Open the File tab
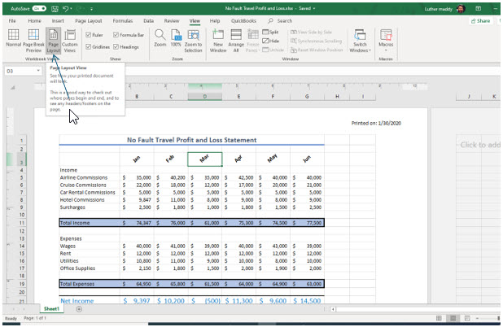503x327 pixels. pos(12,21)
